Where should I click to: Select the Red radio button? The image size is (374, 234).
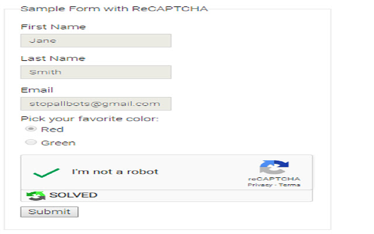[x=32, y=129]
